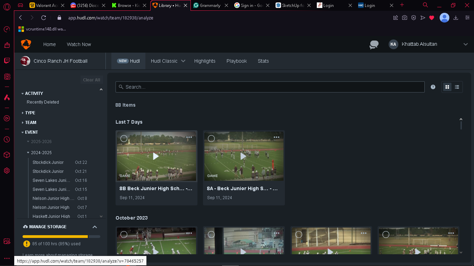Open Extensions cube icon in sidebar
Image resolution: width=474 pixels, height=266 pixels.
(x=7, y=155)
